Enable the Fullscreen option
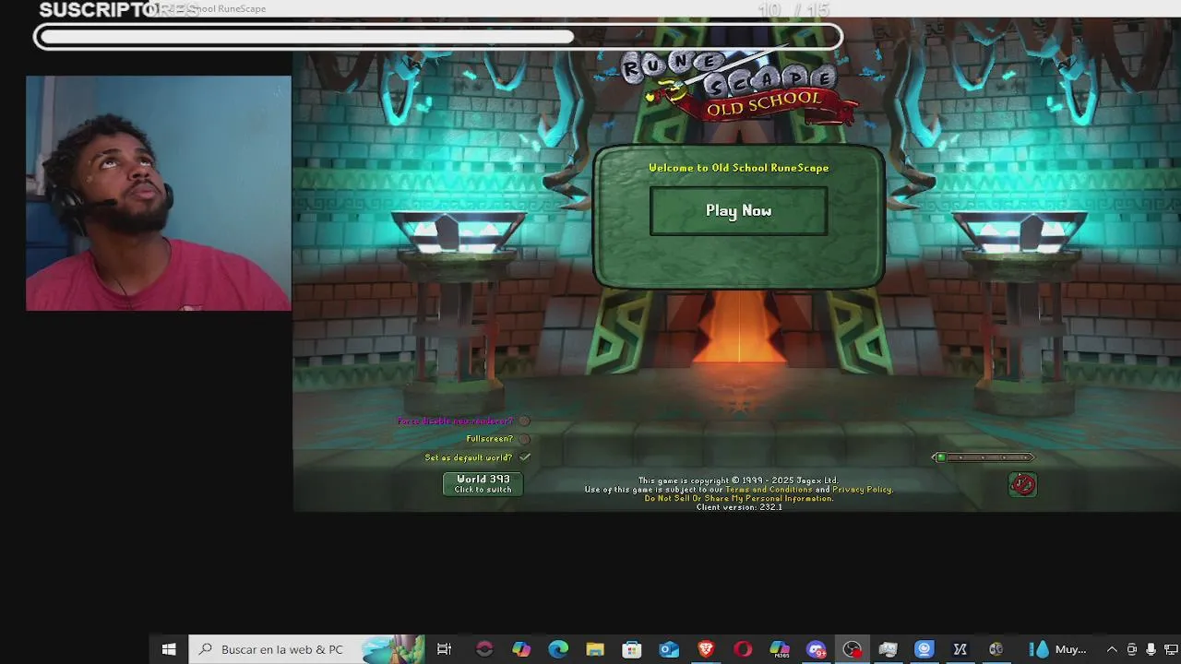The image size is (1181, 664). 523,439
